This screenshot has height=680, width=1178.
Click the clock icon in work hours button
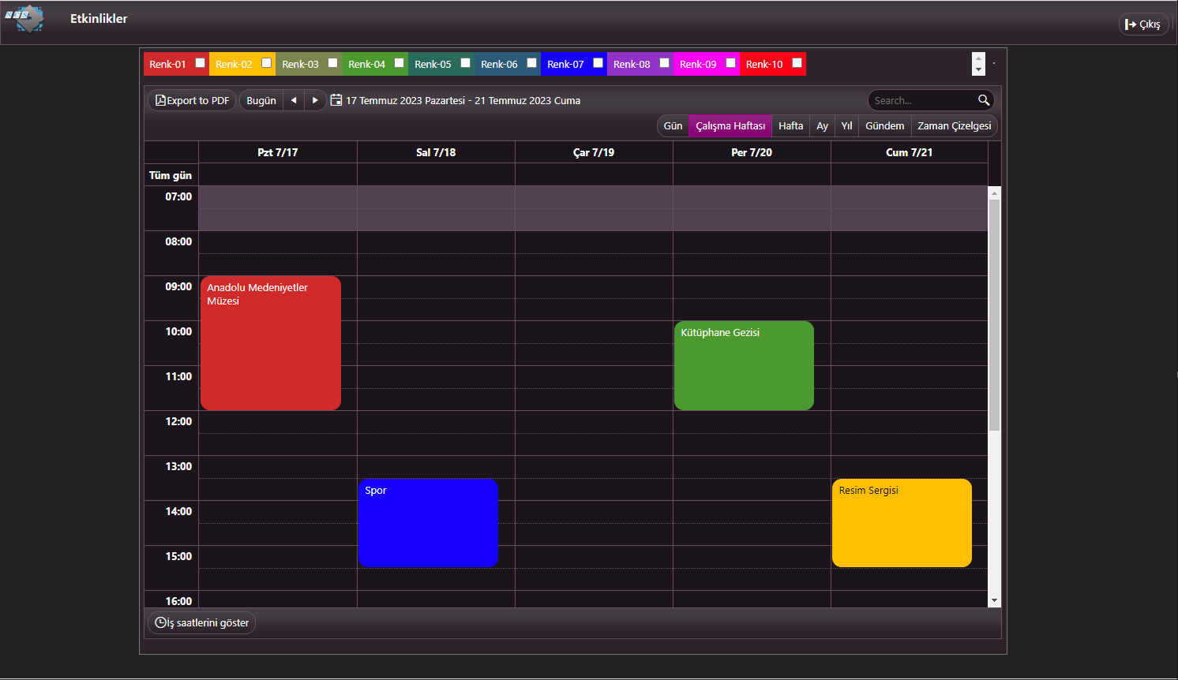160,622
